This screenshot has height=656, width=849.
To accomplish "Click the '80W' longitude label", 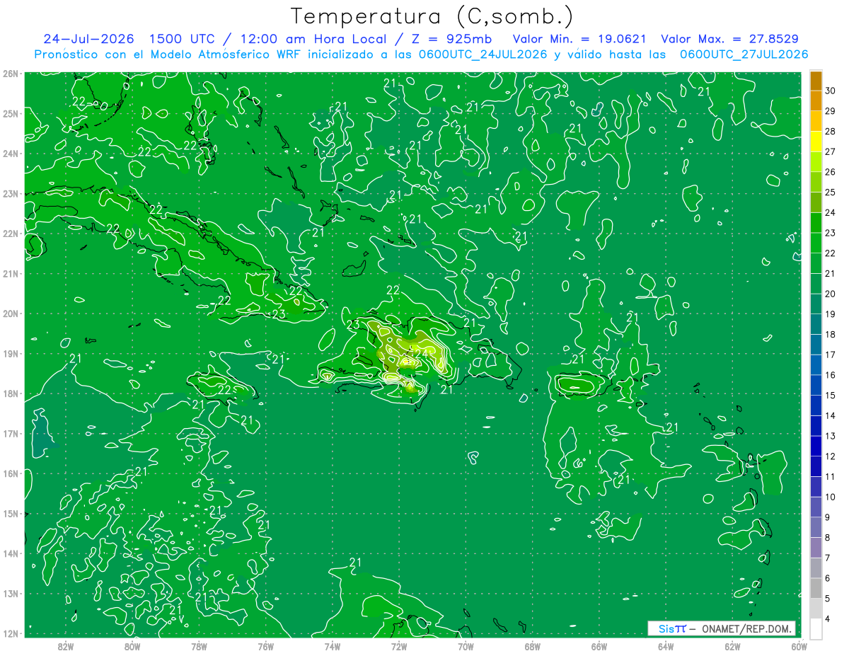I will click(132, 646).
